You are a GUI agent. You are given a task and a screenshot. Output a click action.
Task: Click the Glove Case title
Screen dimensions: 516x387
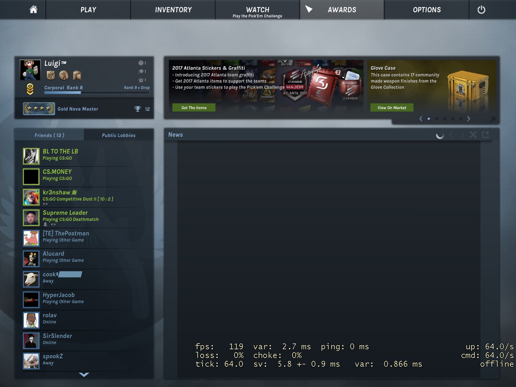(383, 68)
